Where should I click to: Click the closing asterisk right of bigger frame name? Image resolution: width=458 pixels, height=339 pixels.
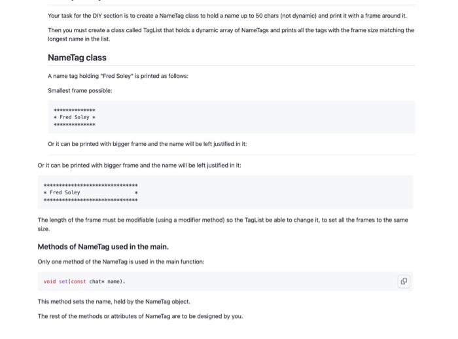[x=136, y=193]
